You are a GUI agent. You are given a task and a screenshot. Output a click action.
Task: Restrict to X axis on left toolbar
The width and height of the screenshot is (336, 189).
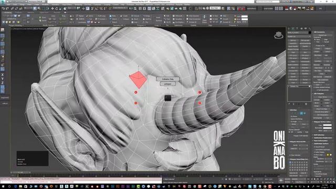point(2,75)
